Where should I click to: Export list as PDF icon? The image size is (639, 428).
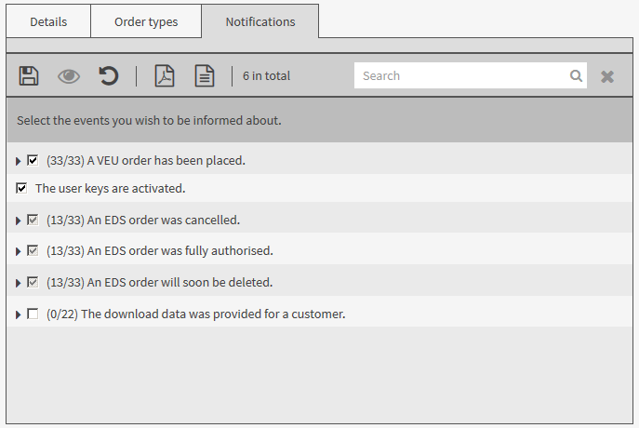pos(165,75)
